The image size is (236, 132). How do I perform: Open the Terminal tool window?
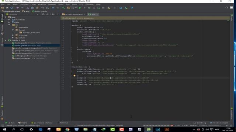click(62, 123)
